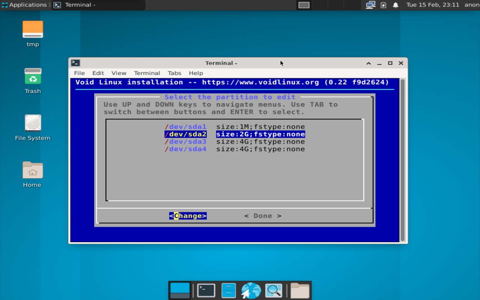Open Application Finder magnifier in dock
This screenshot has width=480, height=300.
pos(274,291)
